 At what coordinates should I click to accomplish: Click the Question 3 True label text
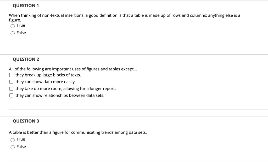[x=21, y=139]
